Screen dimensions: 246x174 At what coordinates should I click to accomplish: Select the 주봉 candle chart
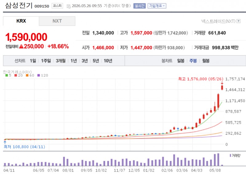(x=193, y=61)
